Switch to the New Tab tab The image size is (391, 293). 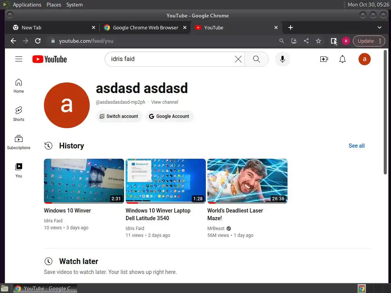52,27
